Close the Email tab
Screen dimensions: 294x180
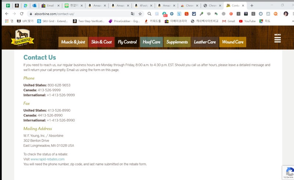58,6
